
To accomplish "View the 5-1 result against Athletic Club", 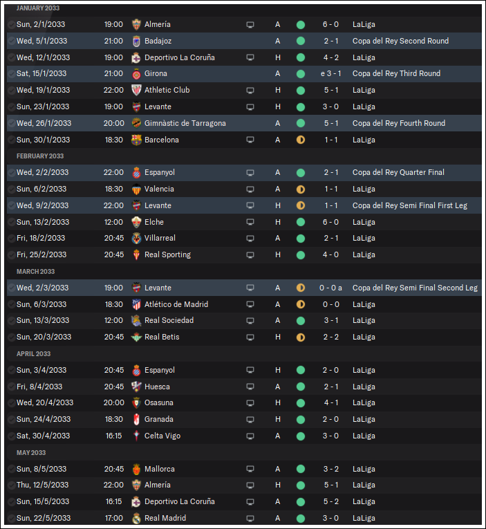I will point(331,90).
